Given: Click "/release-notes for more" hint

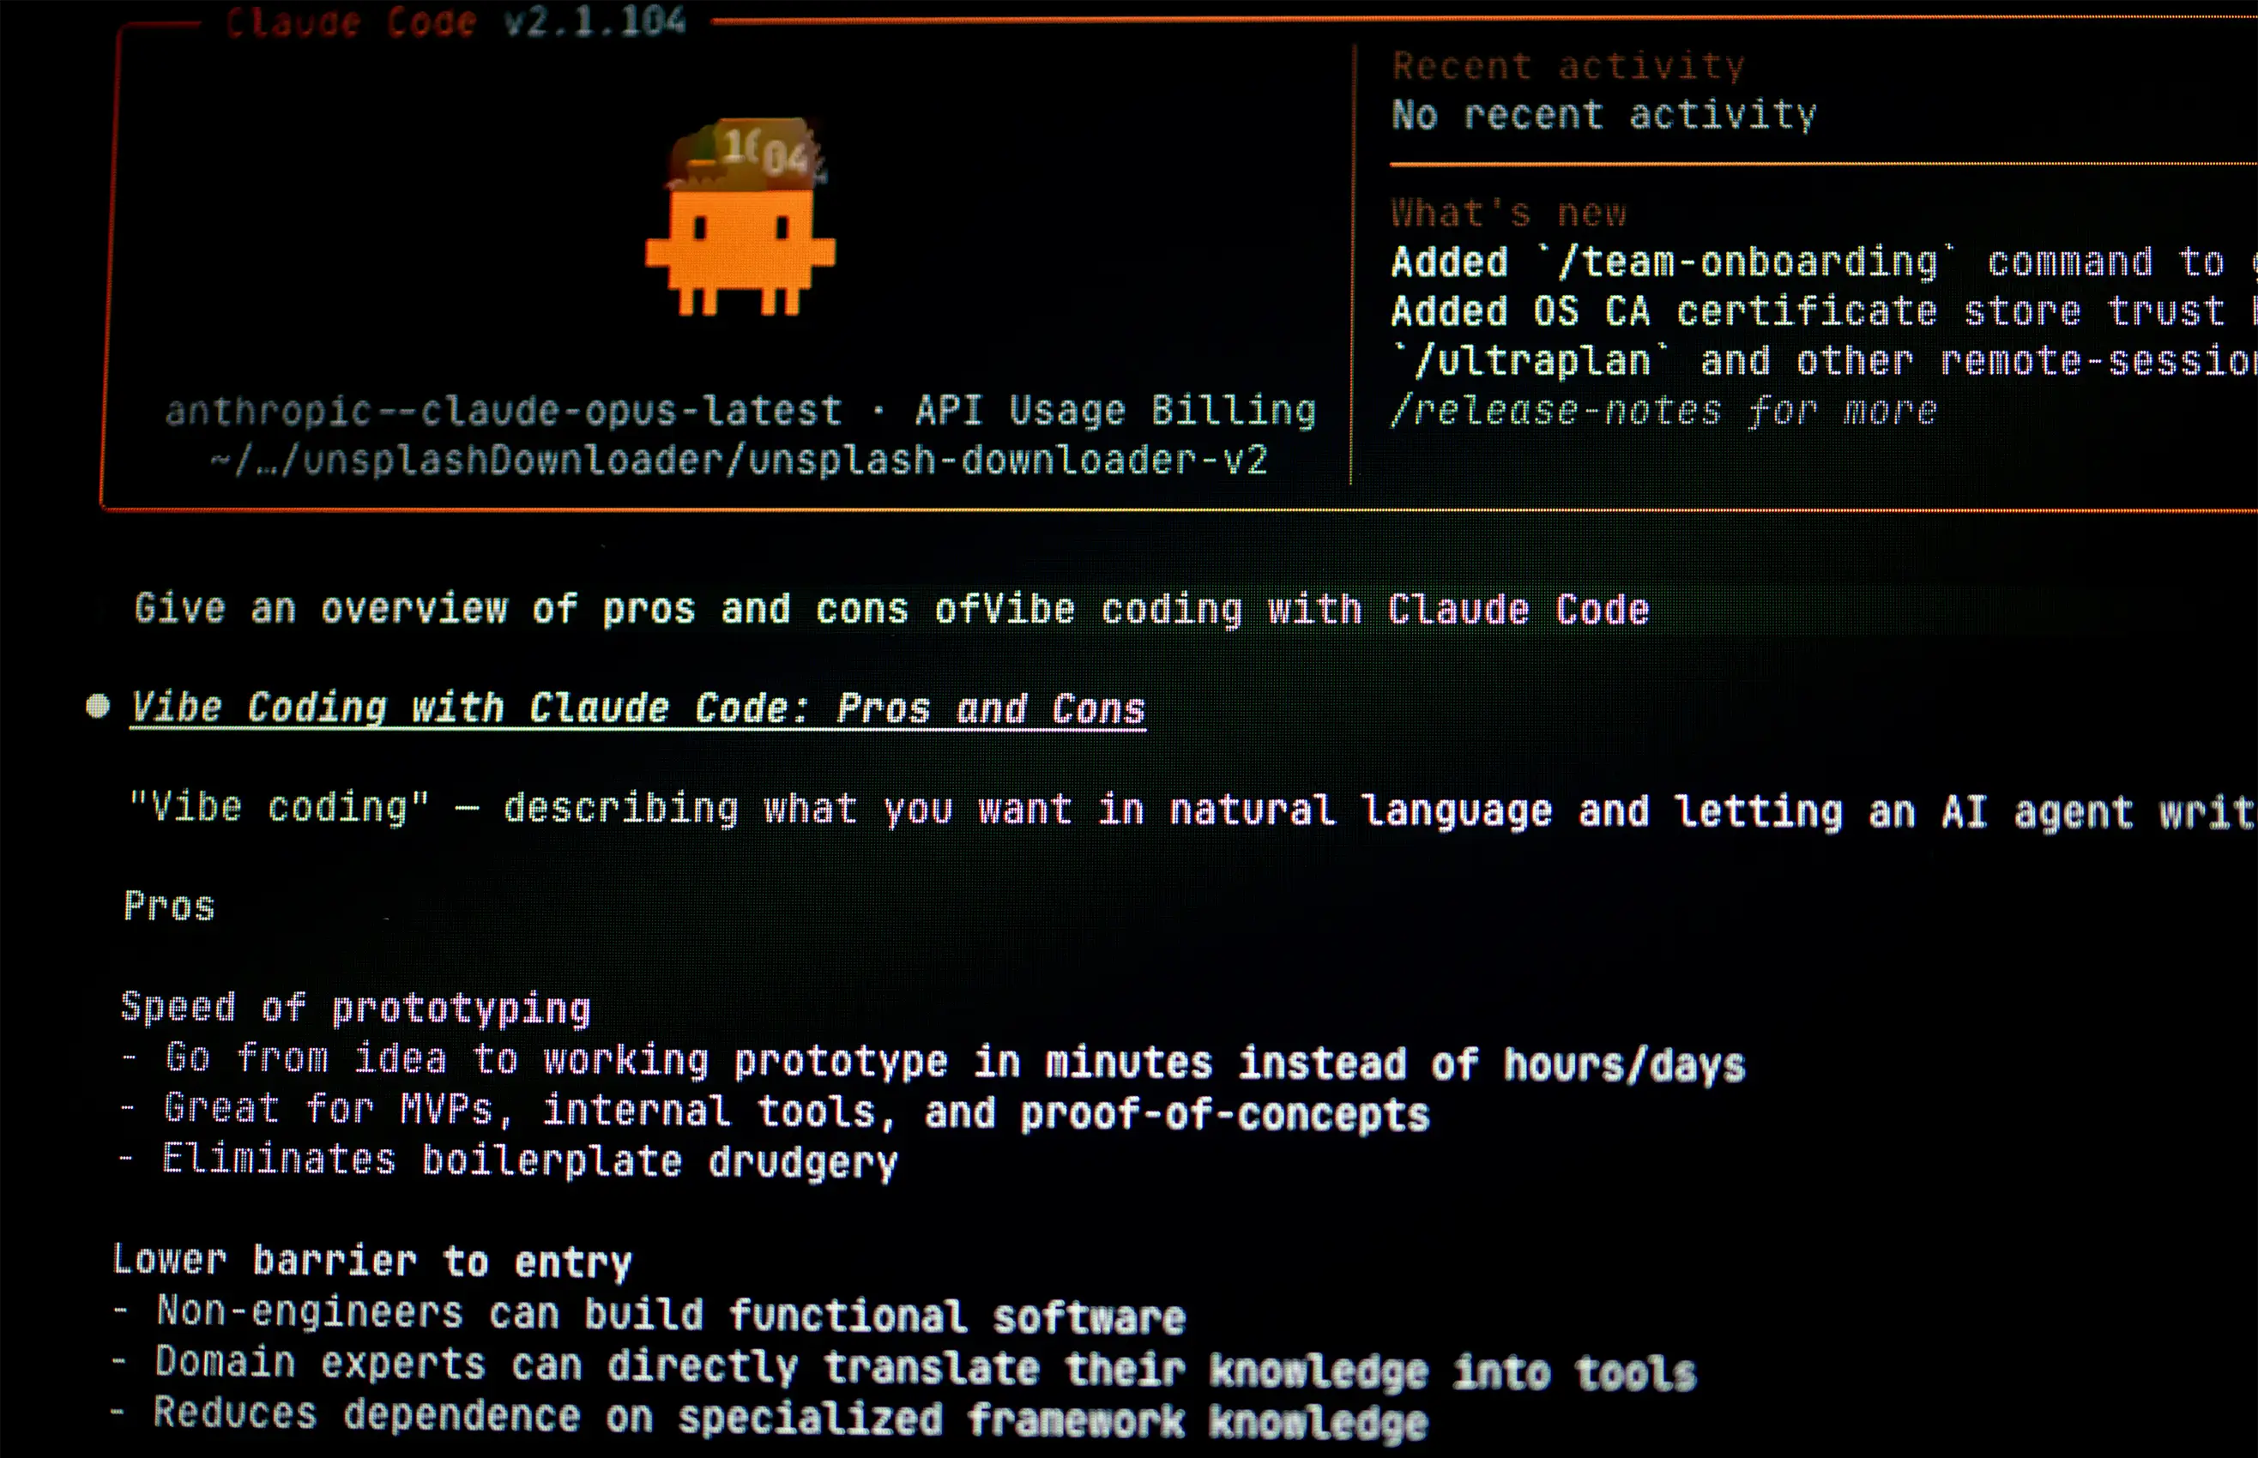Looking at the screenshot, I should coord(1663,410).
